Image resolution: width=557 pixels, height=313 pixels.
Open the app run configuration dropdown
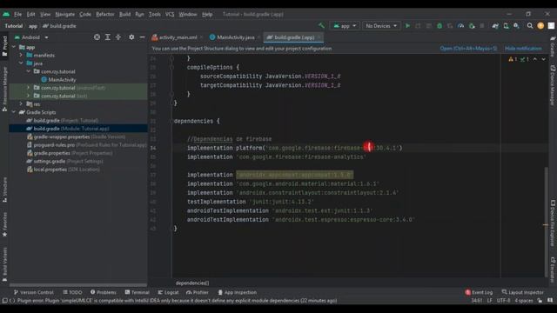(345, 26)
